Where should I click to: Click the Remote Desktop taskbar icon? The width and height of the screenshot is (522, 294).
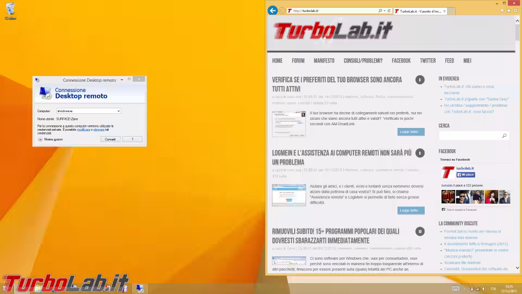pos(139,288)
